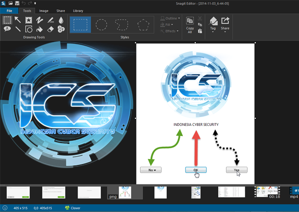The width and height of the screenshot is (299, 212).
Task: Save using the floppy disk icon
Action: click(17, 3)
